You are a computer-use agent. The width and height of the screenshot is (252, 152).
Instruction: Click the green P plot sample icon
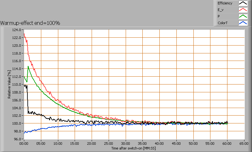coord(243,16)
